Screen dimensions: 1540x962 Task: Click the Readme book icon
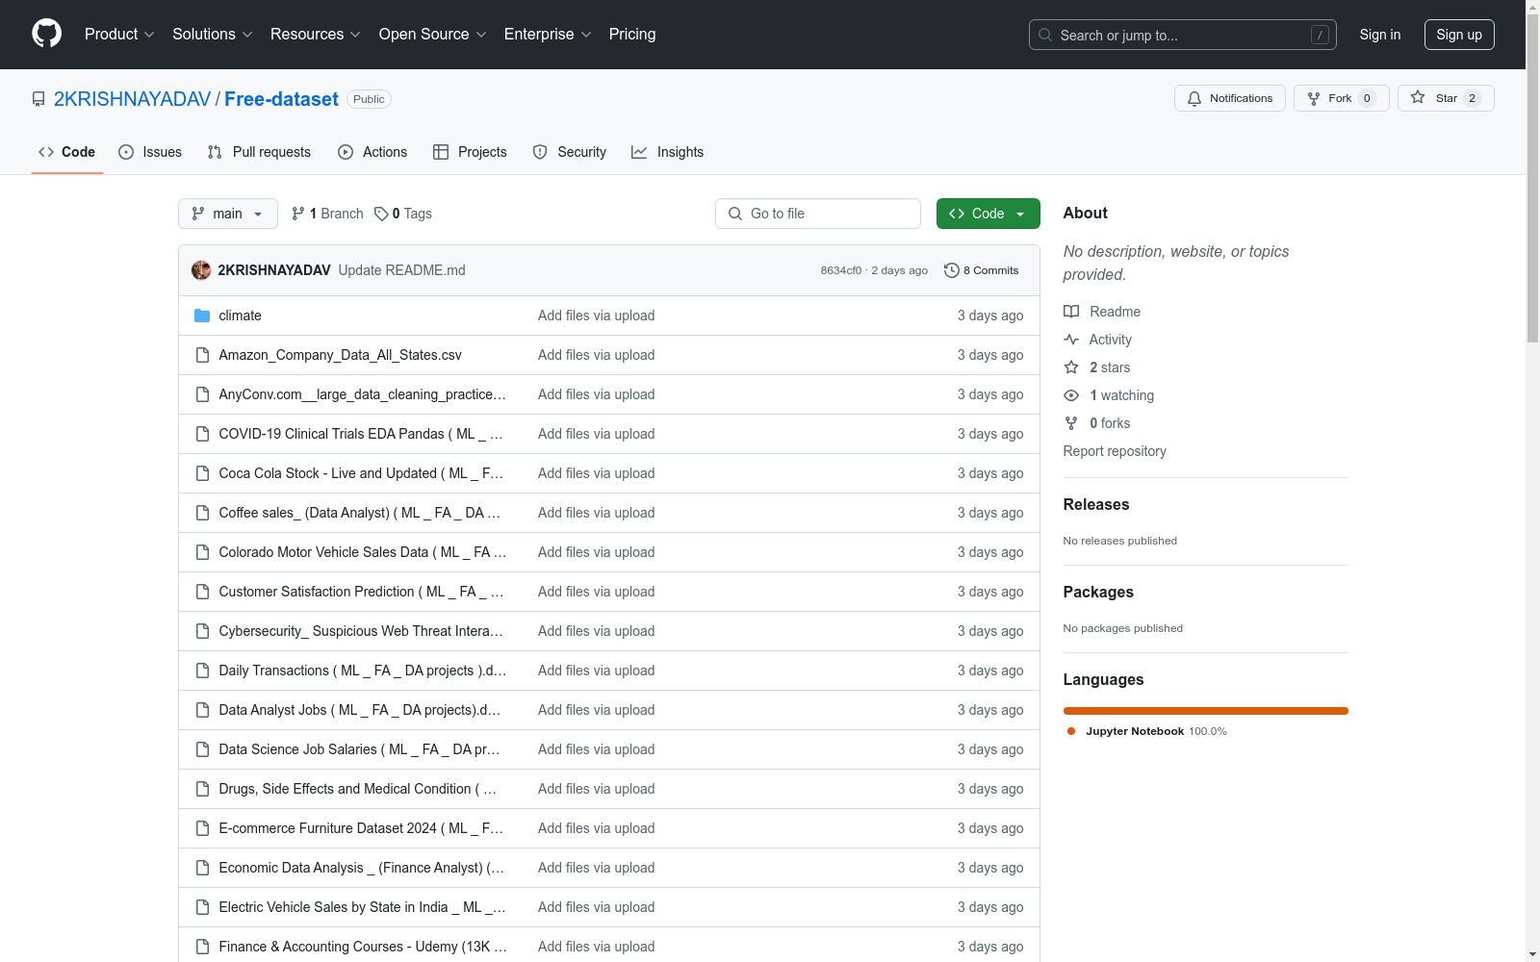pos(1071,312)
